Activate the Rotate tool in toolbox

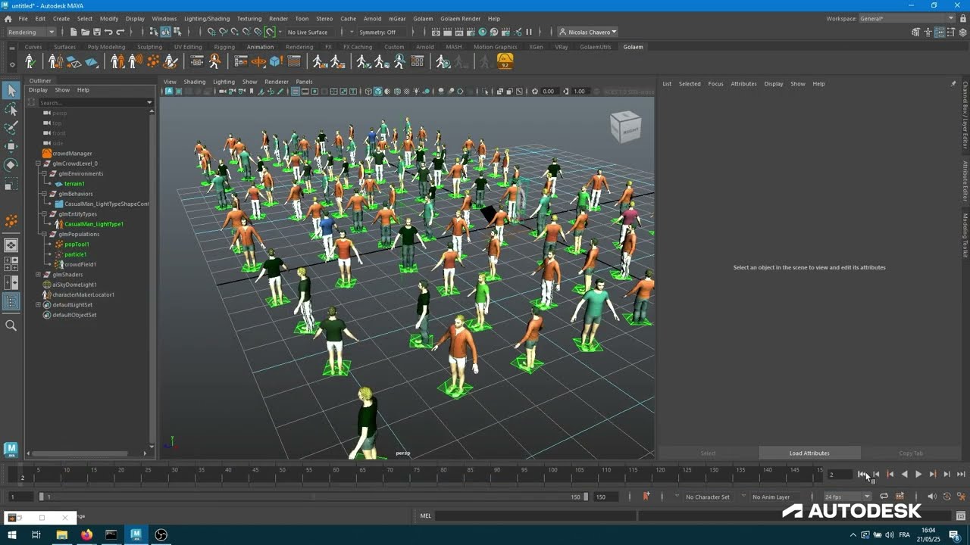11,164
